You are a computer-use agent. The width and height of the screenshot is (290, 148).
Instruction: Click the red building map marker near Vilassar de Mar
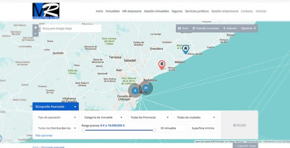pos(162,65)
